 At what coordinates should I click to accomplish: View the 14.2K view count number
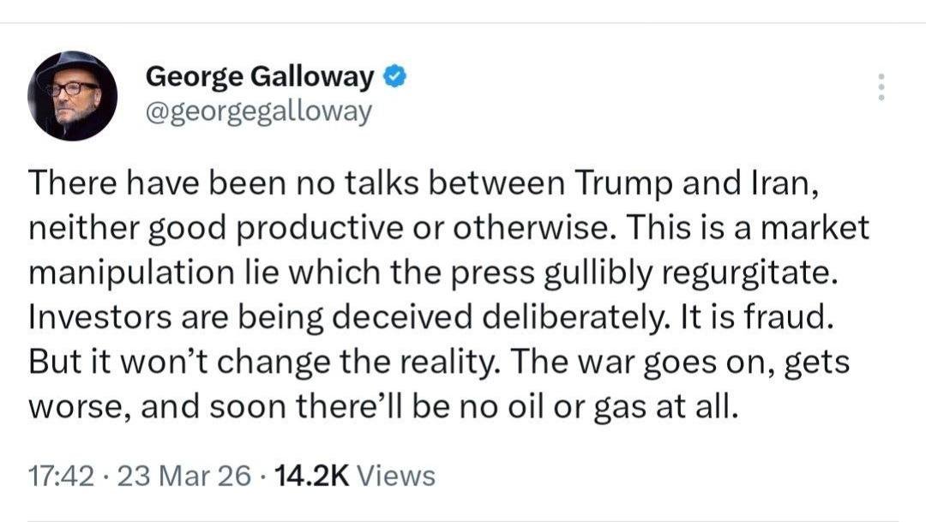coord(310,476)
